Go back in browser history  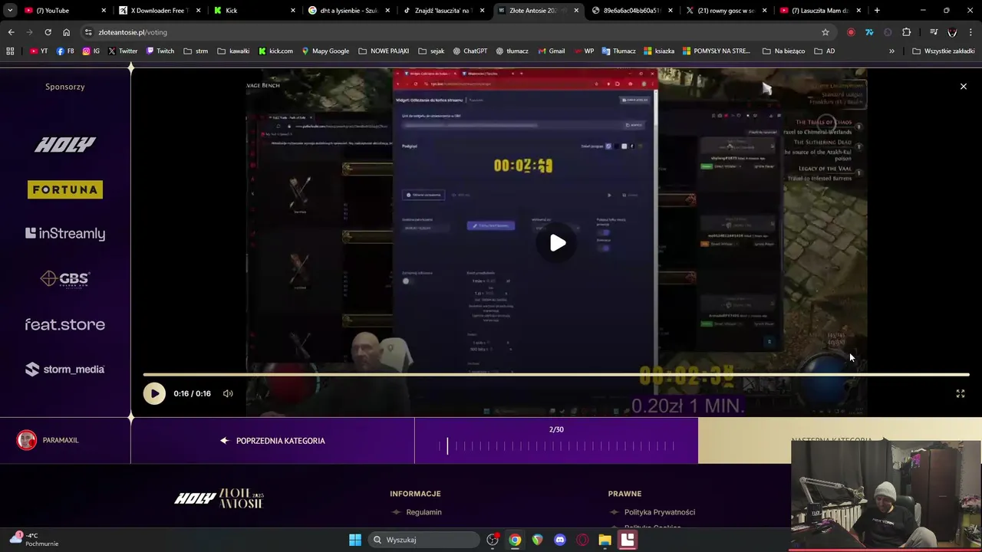tap(11, 32)
